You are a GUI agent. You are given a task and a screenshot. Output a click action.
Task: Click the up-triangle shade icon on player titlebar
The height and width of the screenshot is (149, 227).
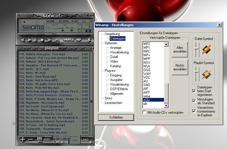click(89, 15)
